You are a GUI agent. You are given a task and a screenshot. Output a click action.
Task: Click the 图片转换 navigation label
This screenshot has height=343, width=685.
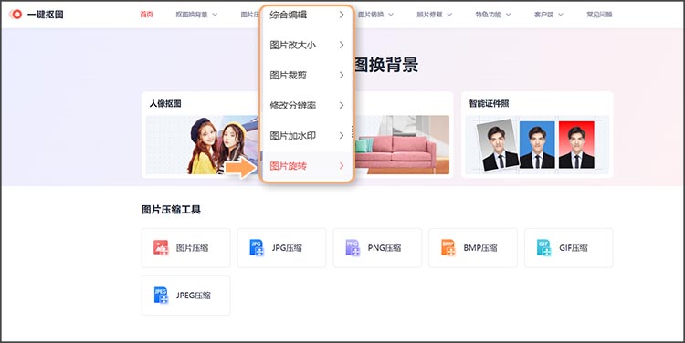pos(371,15)
